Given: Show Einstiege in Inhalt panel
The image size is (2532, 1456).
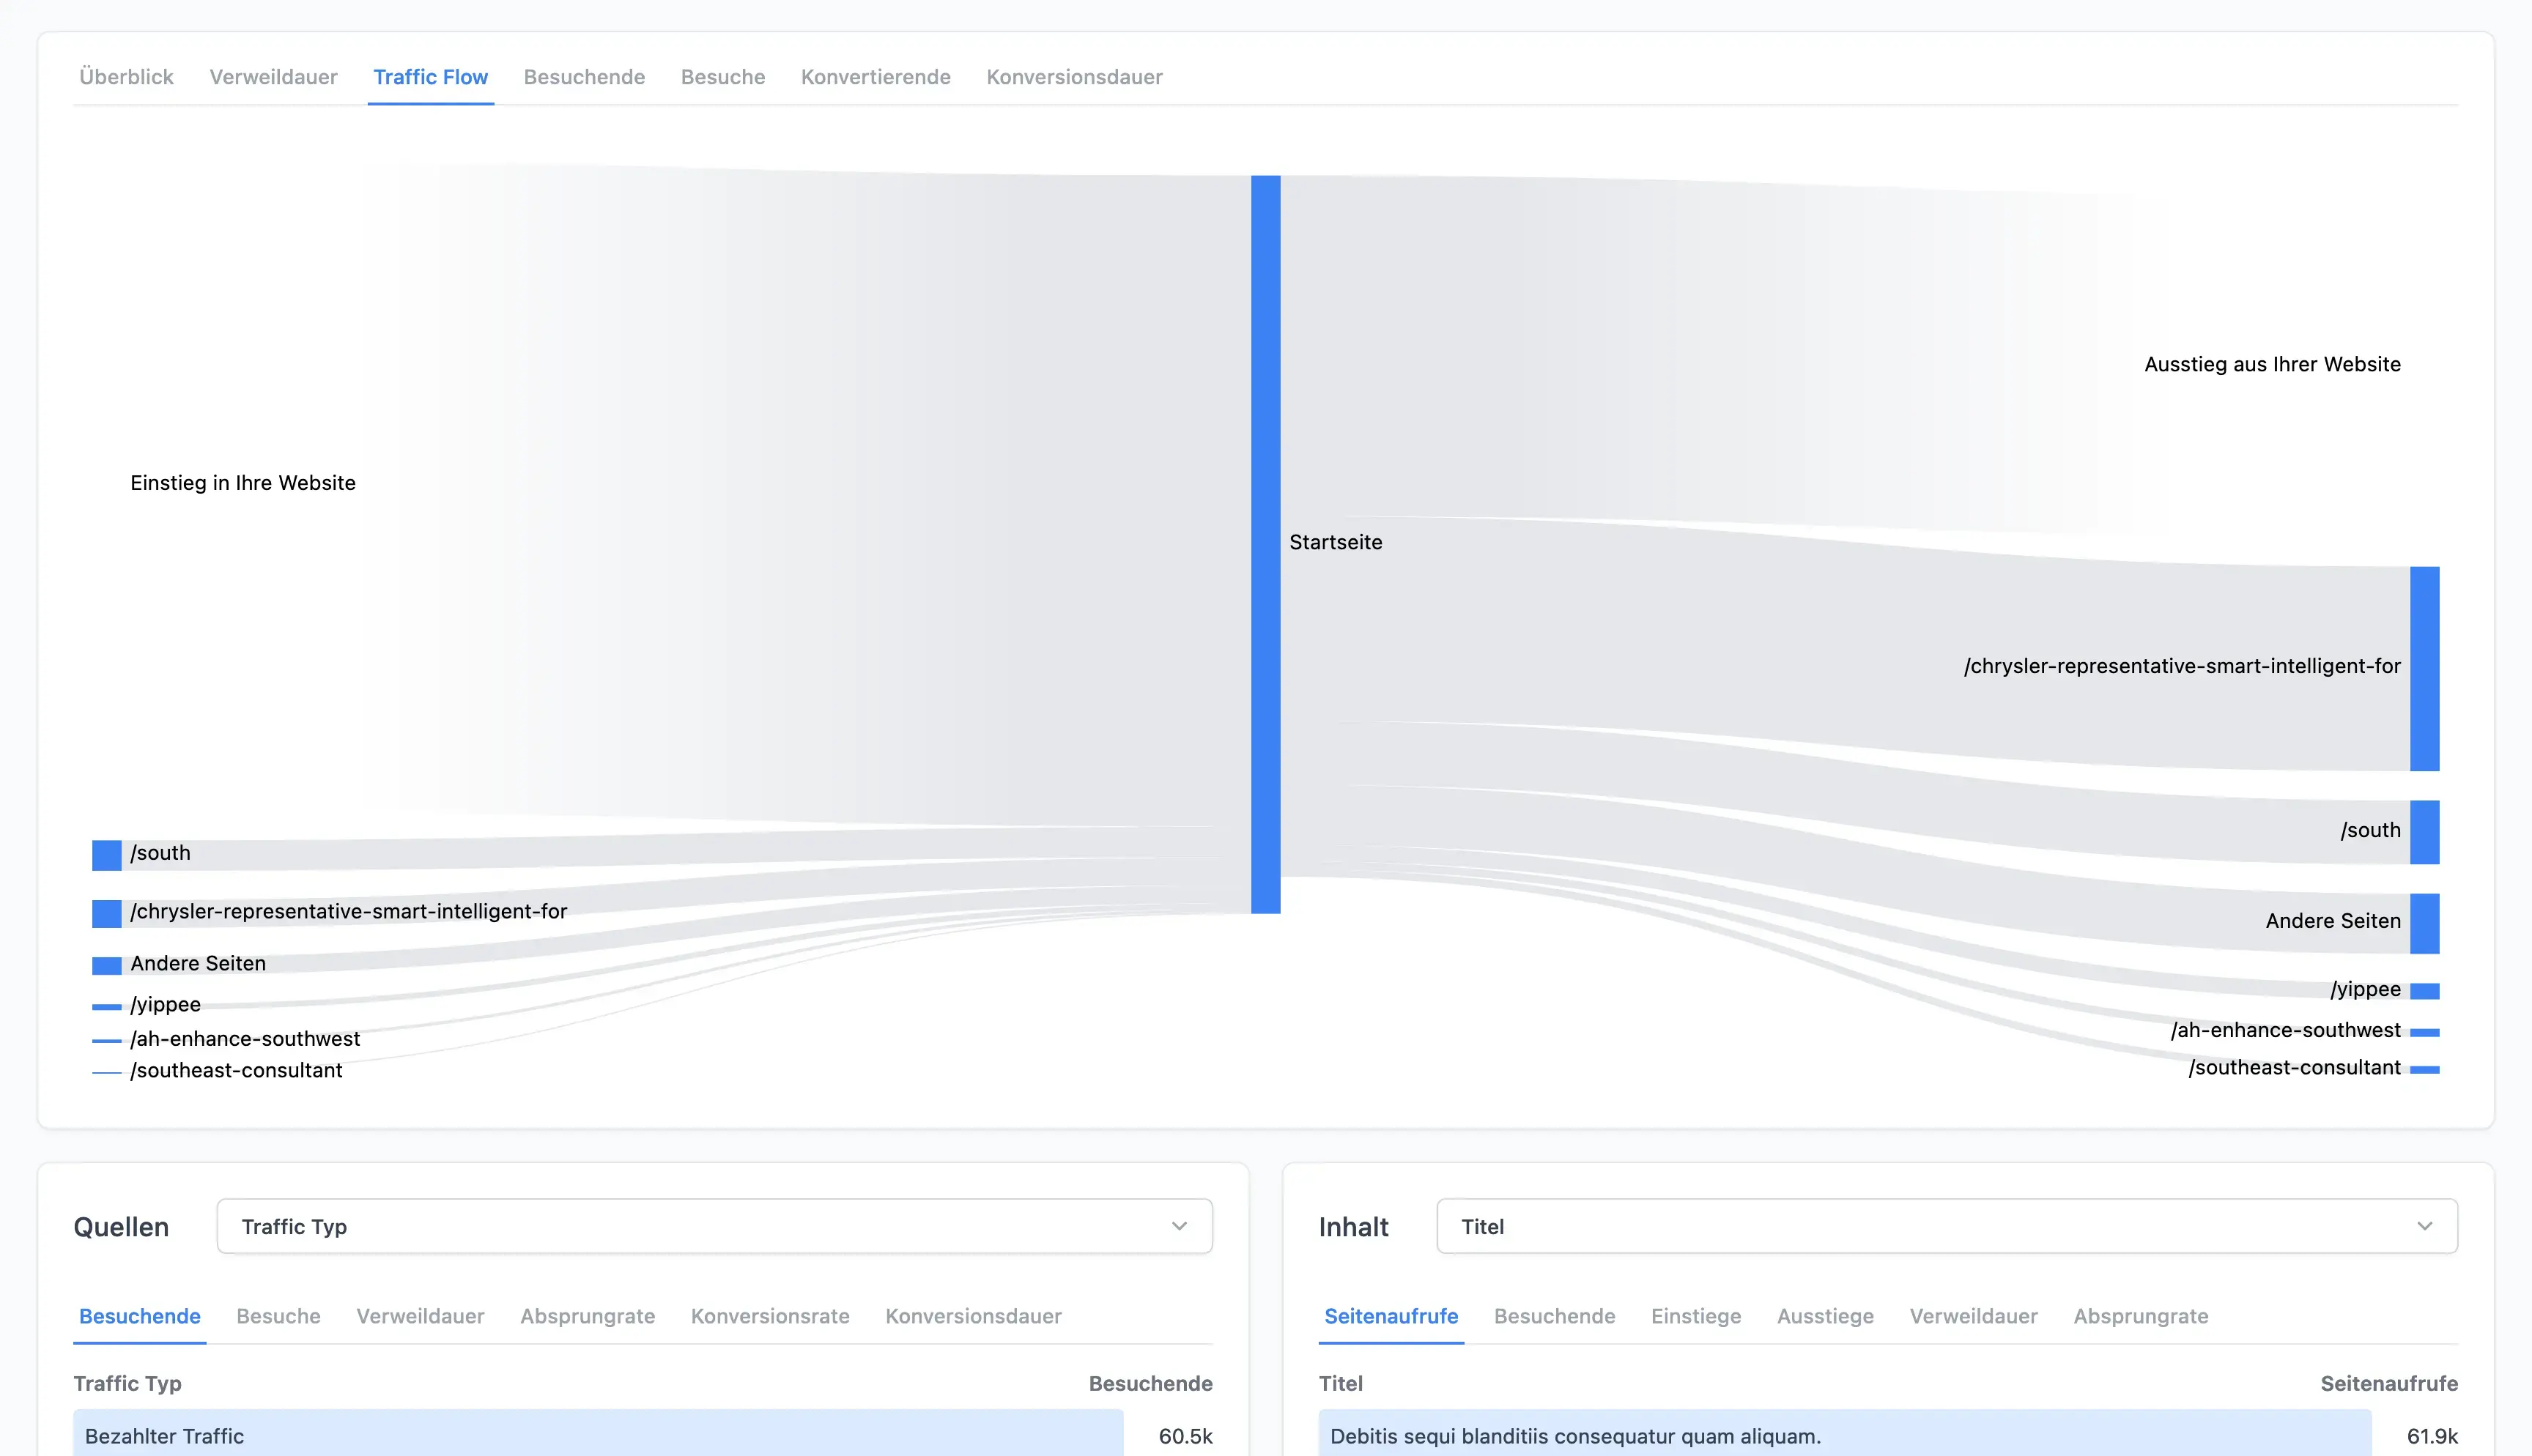Looking at the screenshot, I should point(1695,1316).
